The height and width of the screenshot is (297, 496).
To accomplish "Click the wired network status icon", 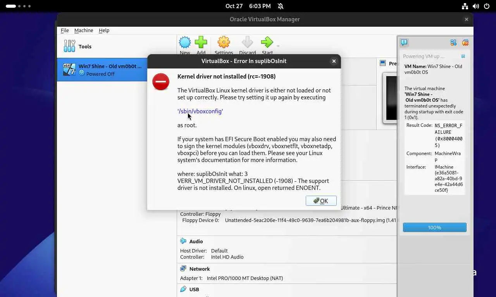I will [x=465, y=6].
